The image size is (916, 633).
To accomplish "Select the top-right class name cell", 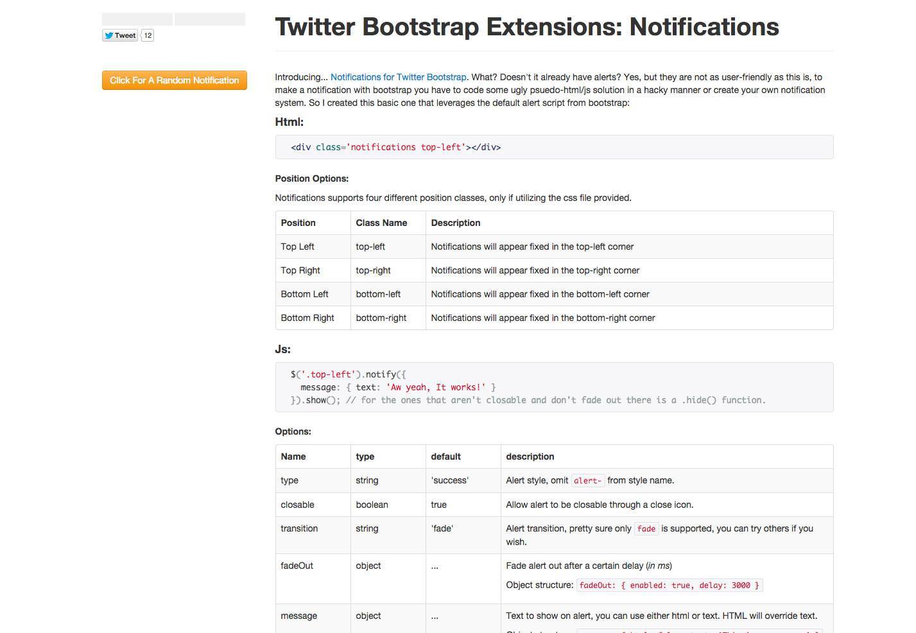I will 388,270.
